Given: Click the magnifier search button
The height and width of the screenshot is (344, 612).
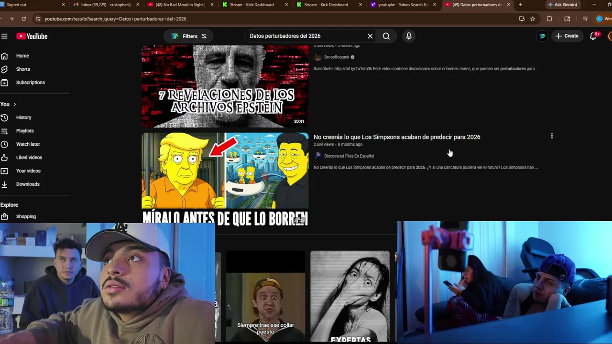Looking at the screenshot, I should coord(386,36).
